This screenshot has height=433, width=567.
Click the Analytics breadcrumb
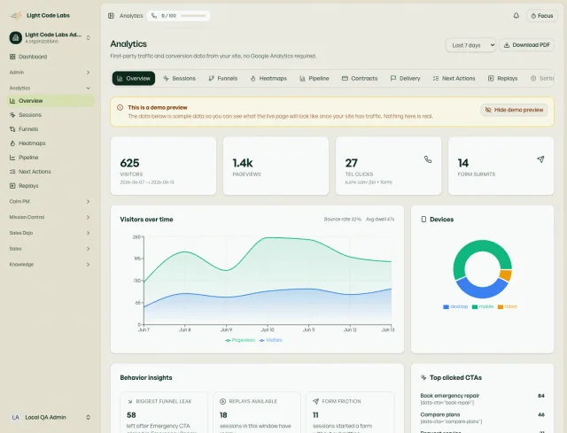[x=131, y=16]
